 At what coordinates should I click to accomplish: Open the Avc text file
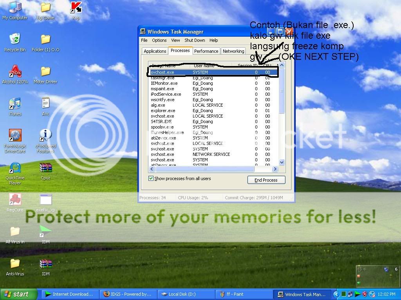point(45,106)
